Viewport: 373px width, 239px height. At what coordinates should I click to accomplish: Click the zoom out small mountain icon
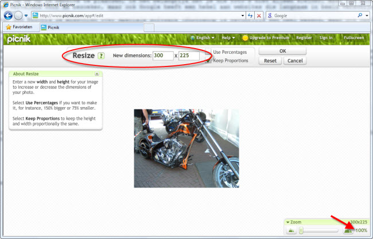click(x=291, y=230)
